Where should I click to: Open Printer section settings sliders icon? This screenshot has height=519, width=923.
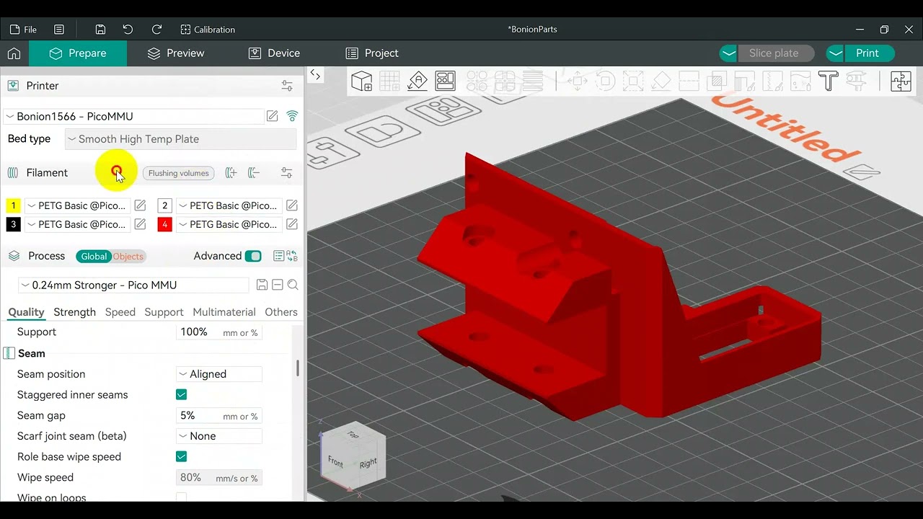coord(287,86)
